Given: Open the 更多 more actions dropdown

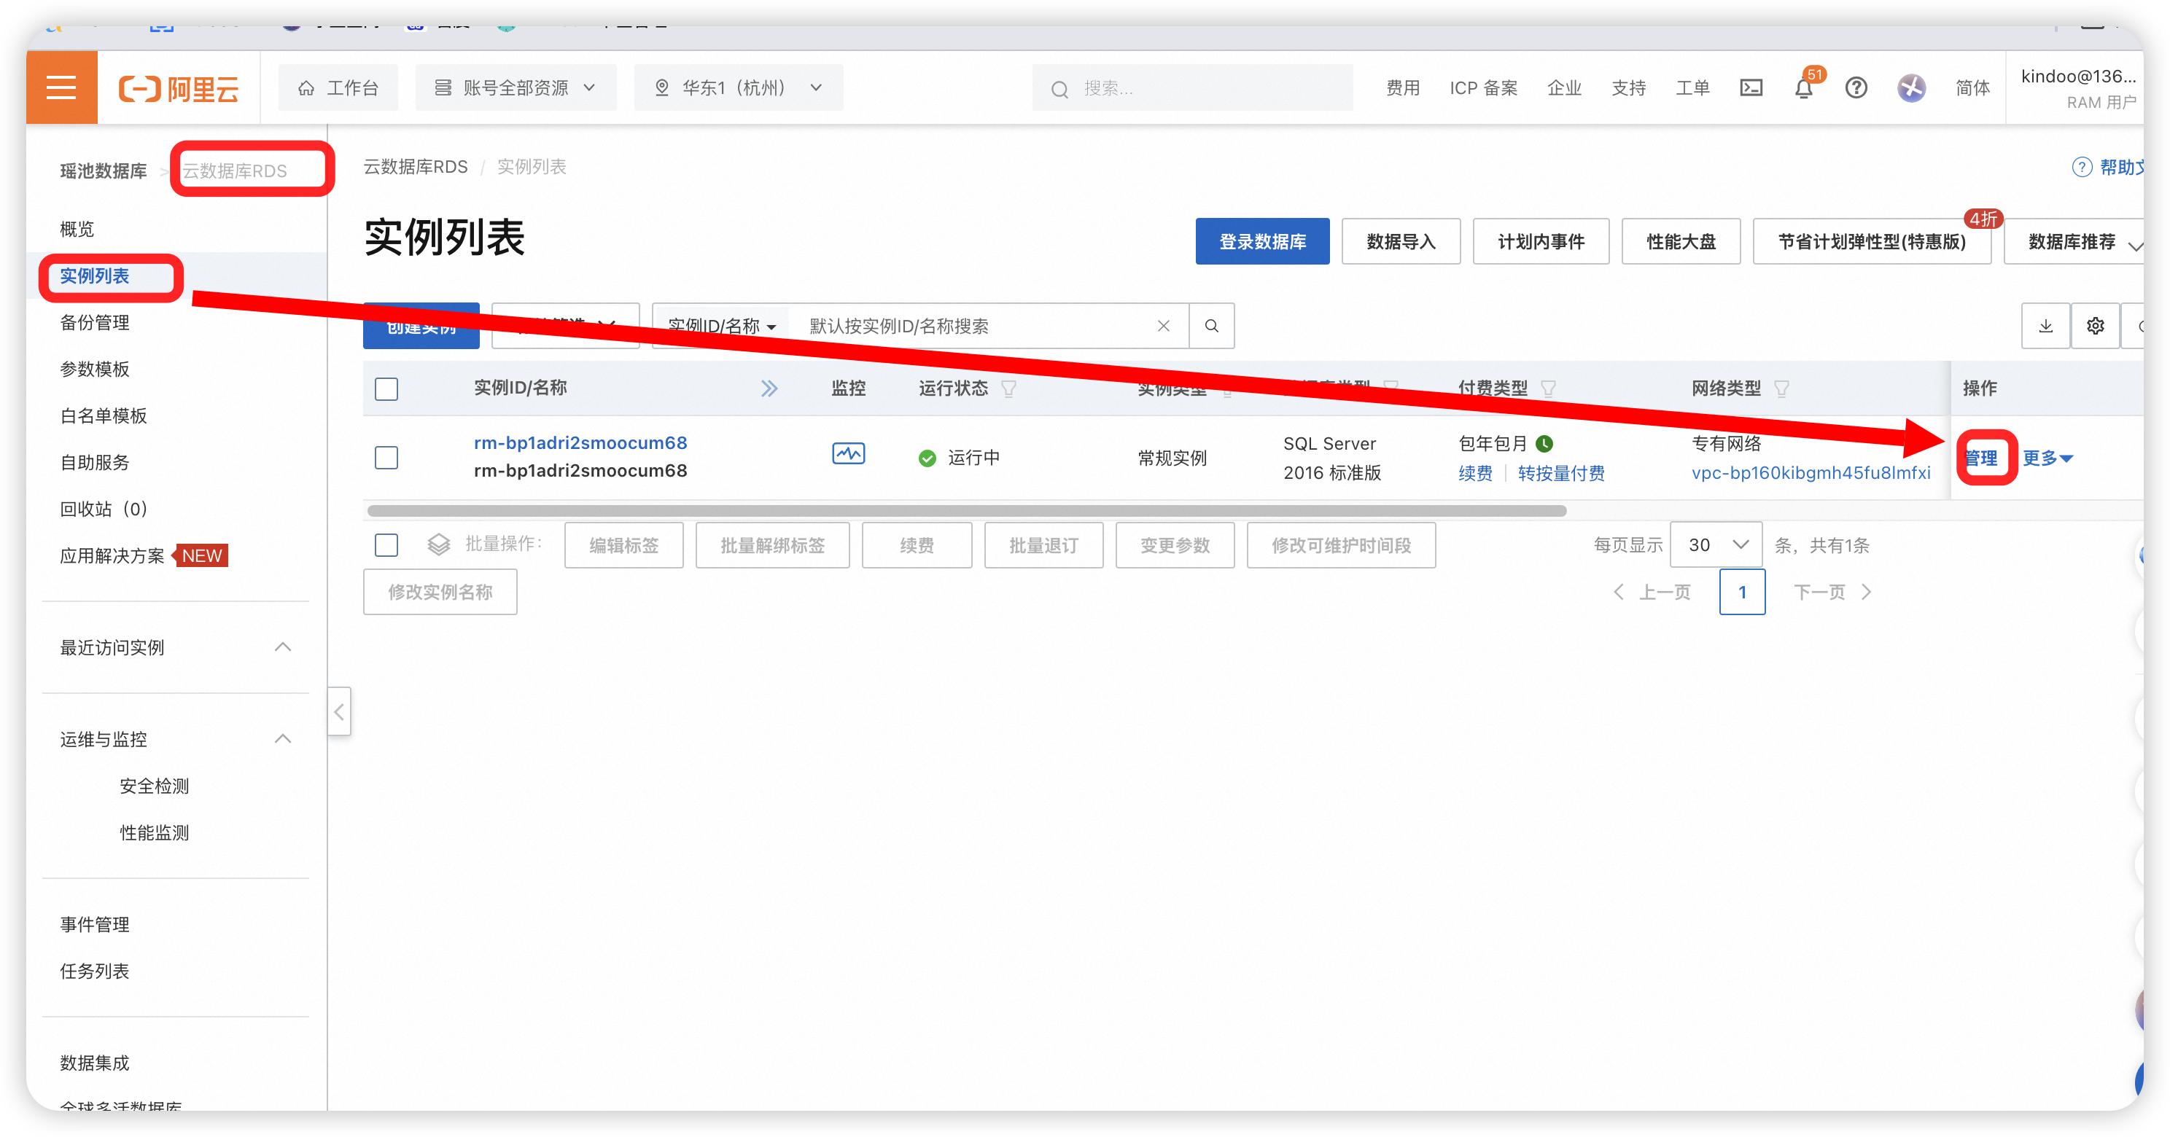Looking at the screenshot, I should click(x=2047, y=458).
